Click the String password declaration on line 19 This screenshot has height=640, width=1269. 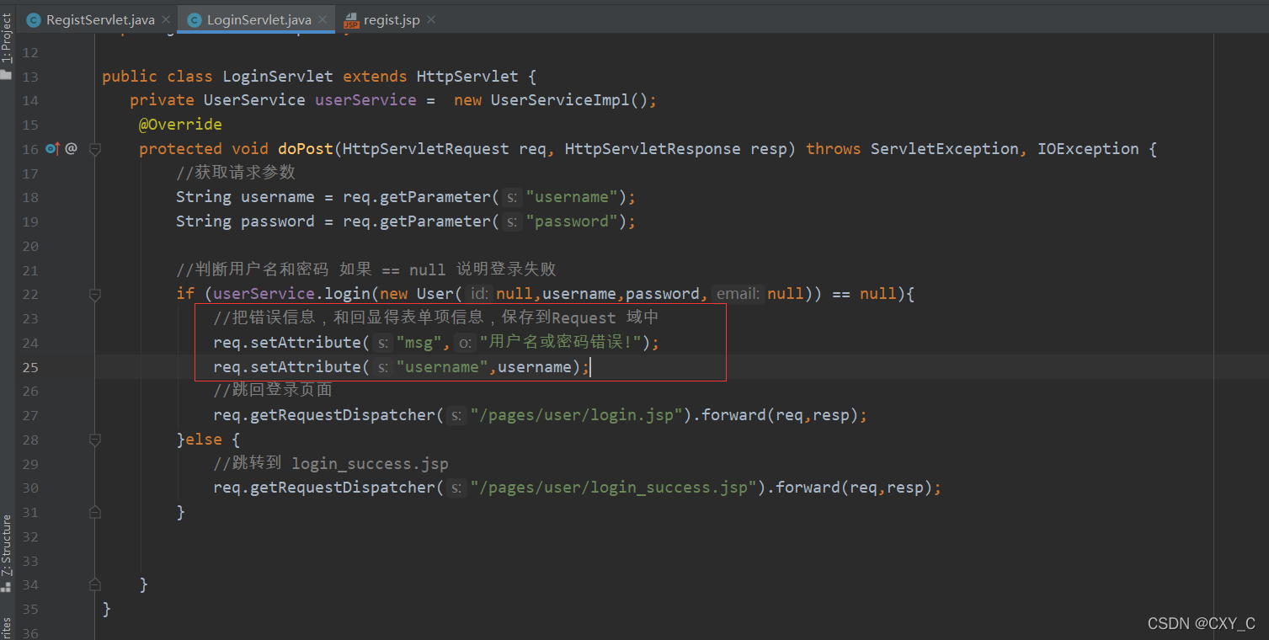click(245, 221)
